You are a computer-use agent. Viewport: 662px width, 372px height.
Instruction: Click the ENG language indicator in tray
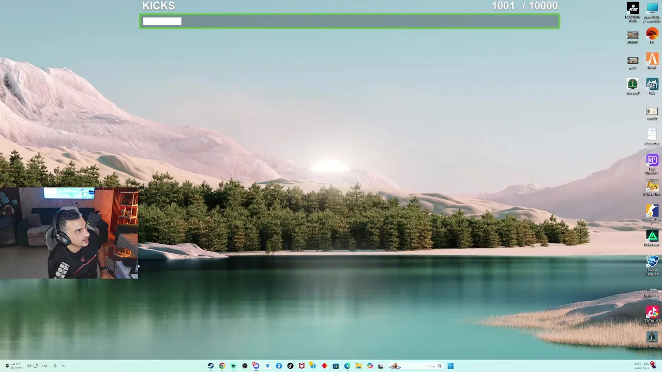click(x=45, y=366)
